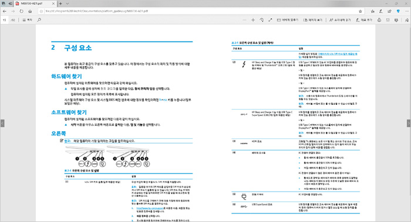Click the 'HDMI 포트' table entry
This screenshot has height=222, width=411.
(x=257, y=141)
